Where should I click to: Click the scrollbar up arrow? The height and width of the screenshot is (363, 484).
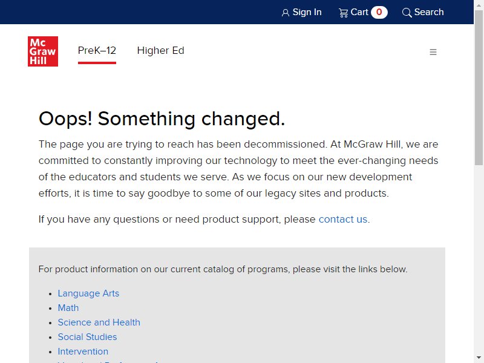(x=479, y=5)
